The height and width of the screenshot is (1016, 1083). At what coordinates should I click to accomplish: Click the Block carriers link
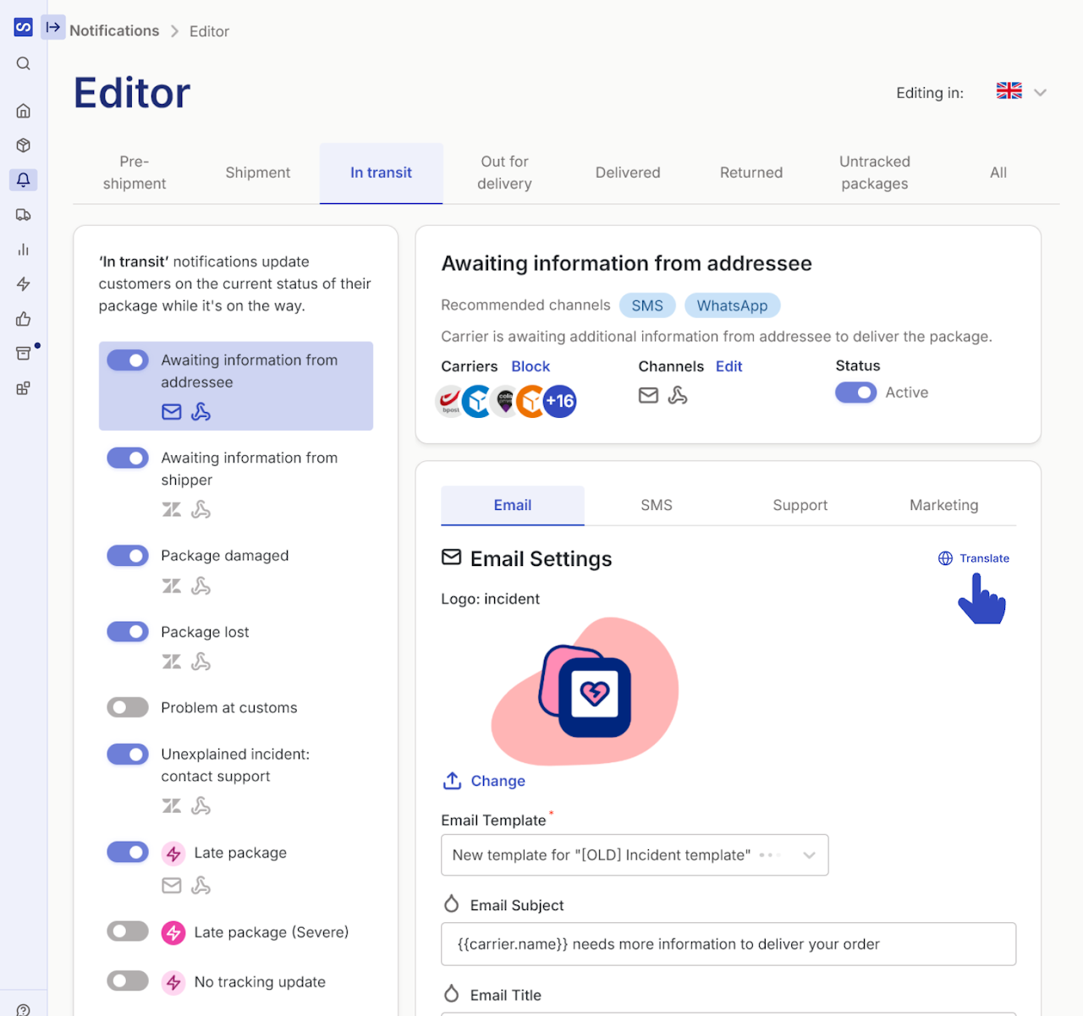[531, 366]
